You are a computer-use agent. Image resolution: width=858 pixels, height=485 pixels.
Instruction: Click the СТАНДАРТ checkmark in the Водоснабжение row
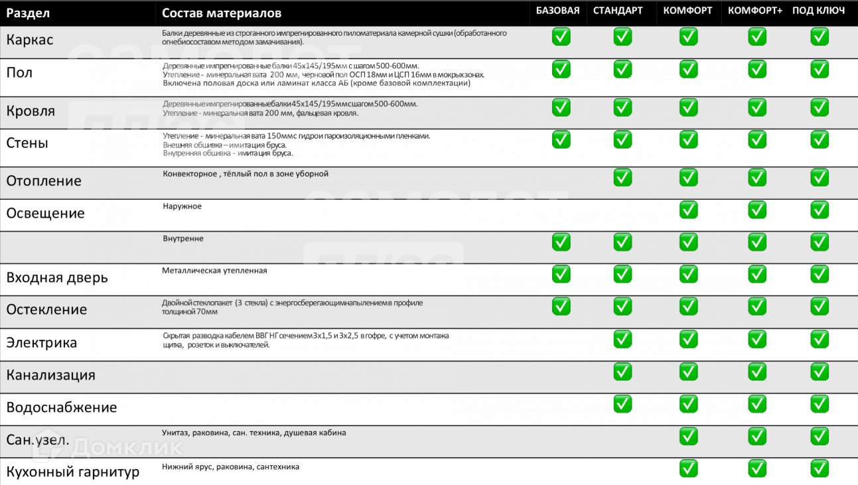[x=622, y=403]
